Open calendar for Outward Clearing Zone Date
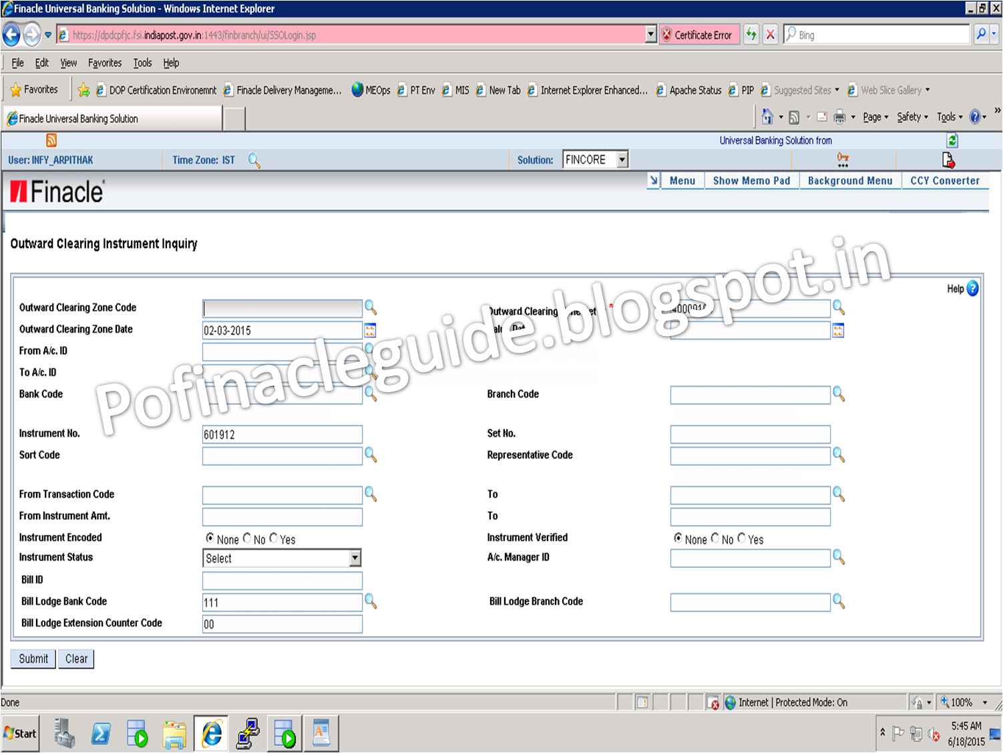The image size is (1003, 753). point(371,330)
